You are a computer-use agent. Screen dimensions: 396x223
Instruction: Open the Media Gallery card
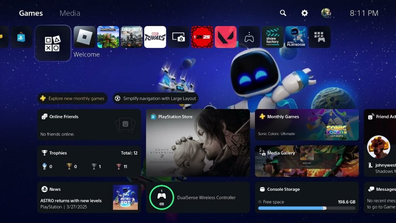point(307,161)
